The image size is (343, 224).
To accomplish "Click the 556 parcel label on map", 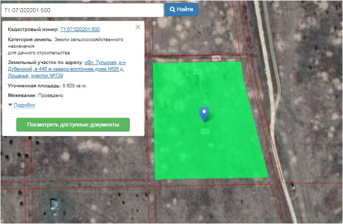I will click(216, 59).
